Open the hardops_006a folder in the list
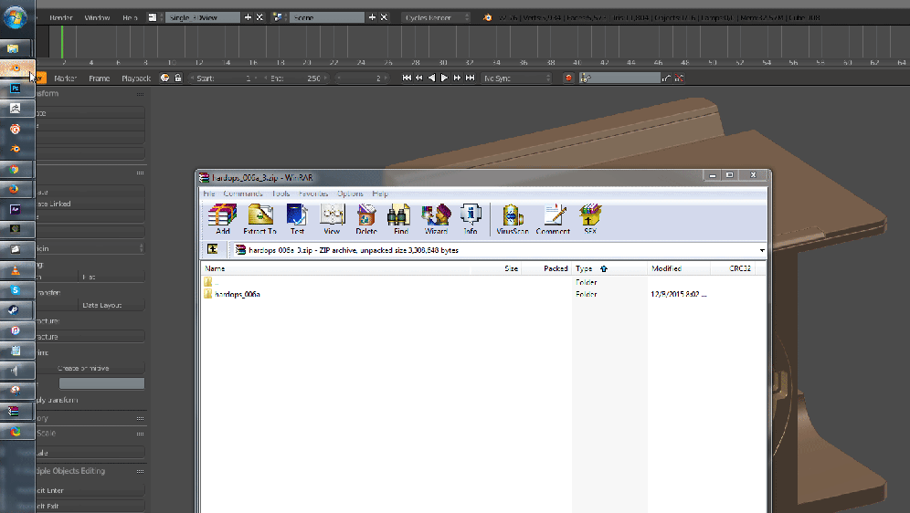Viewport: 910px width, 513px height. point(237,295)
